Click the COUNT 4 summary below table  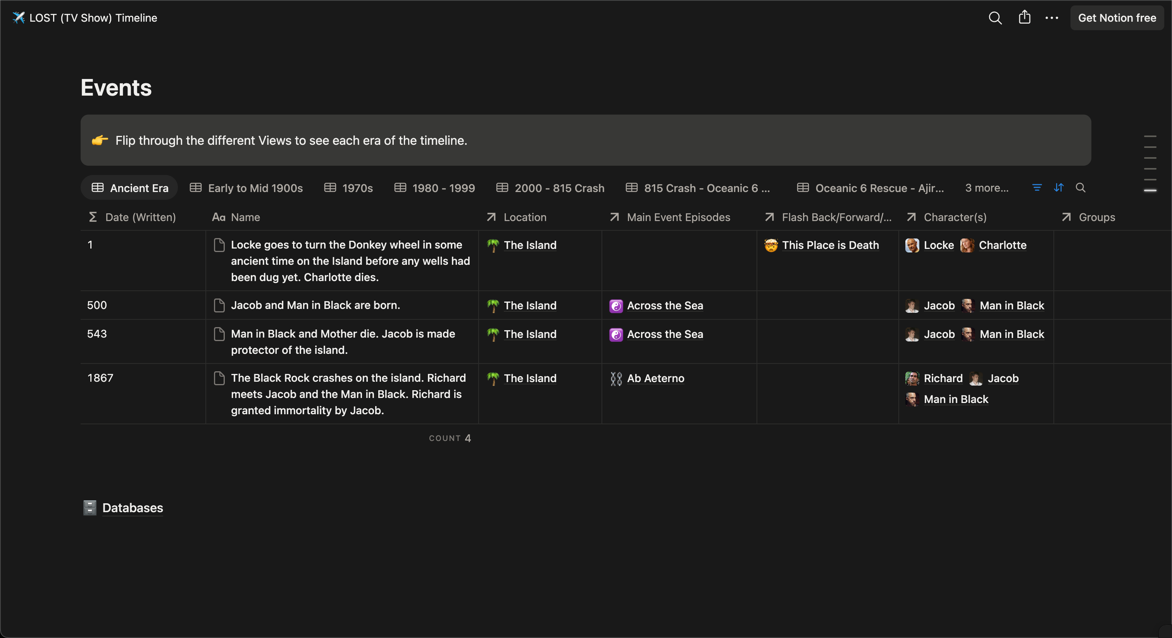[450, 438]
